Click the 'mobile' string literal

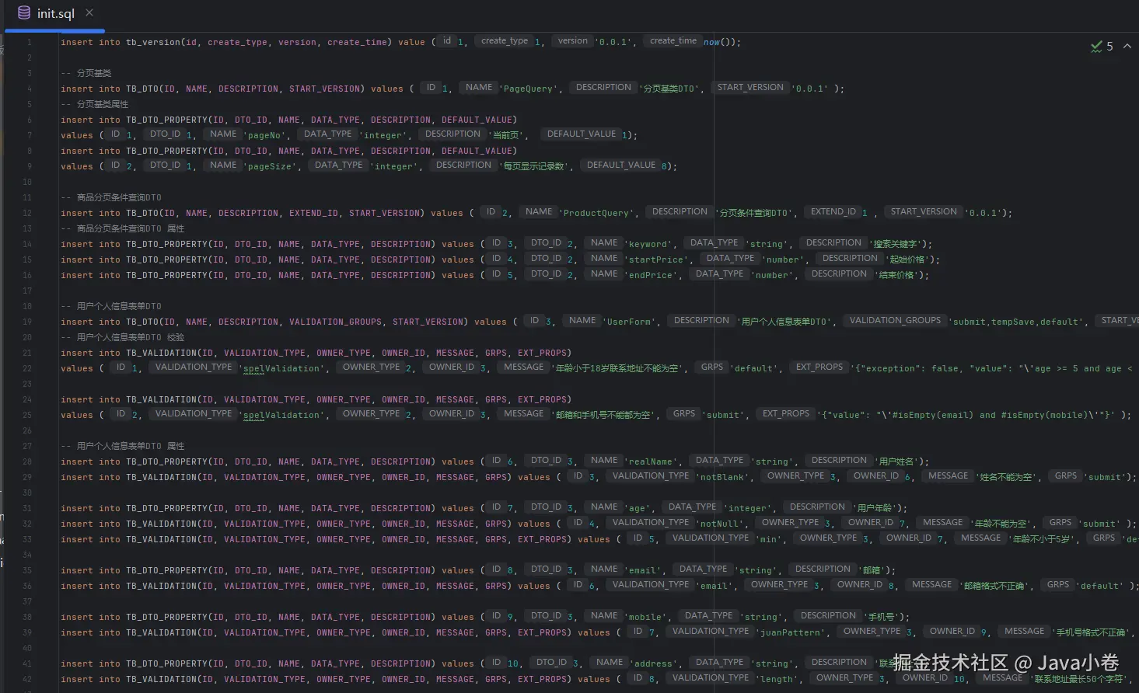pos(645,617)
